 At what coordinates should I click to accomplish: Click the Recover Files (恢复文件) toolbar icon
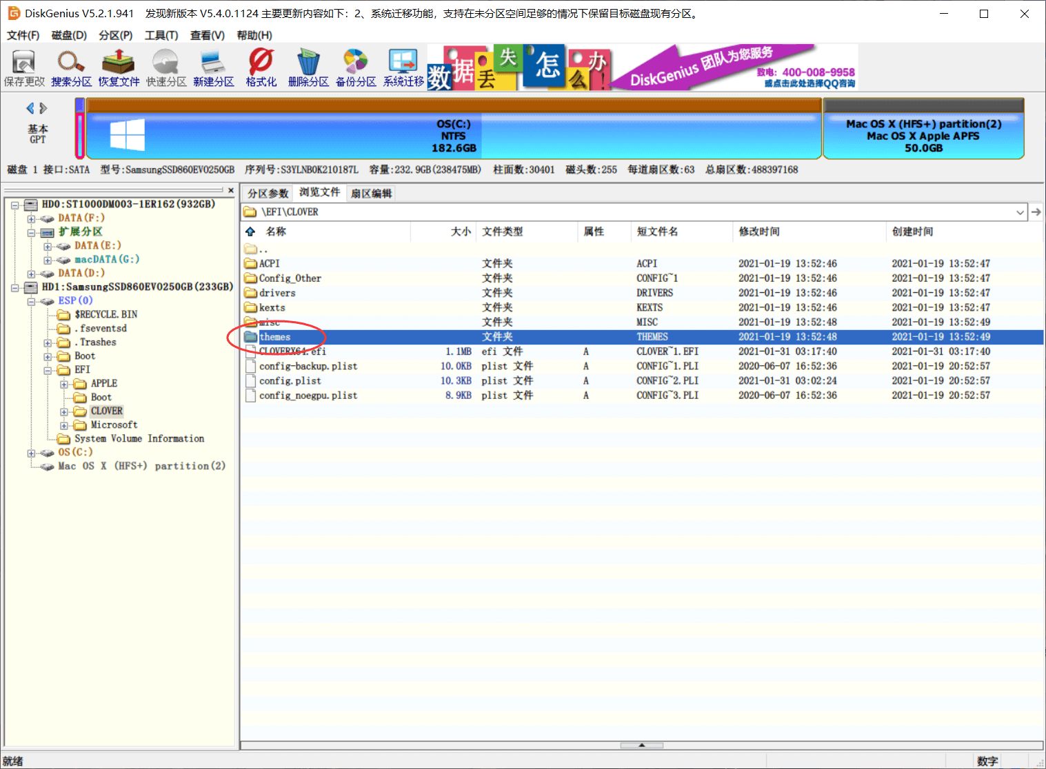pyautogui.click(x=119, y=68)
